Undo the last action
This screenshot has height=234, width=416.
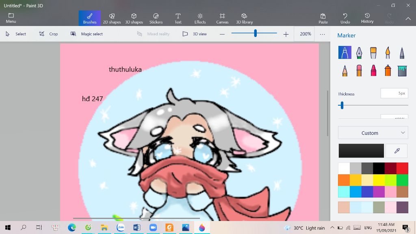point(345,18)
